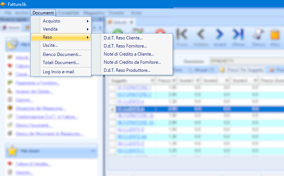Viewport: 284px width, 176px height.
Task: Select D.d.T. Reso Fornitore menu entry
Action: coord(125,46)
